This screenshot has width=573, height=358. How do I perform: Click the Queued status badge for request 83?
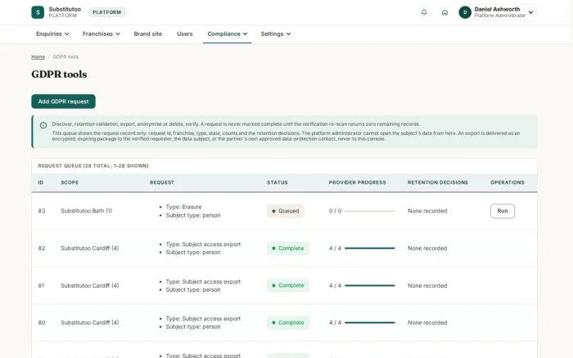tap(286, 211)
